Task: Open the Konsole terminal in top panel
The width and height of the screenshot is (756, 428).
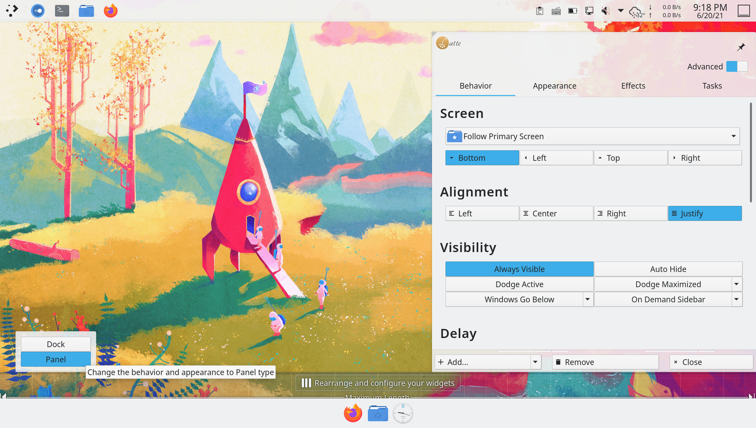Action: coord(62,11)
